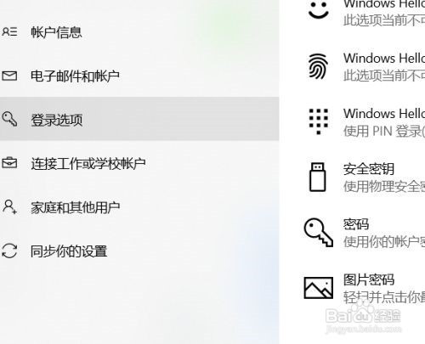Click the key icon beside 登录选项
This screenshot has height=344, width=425.
(x=9, y=119)
